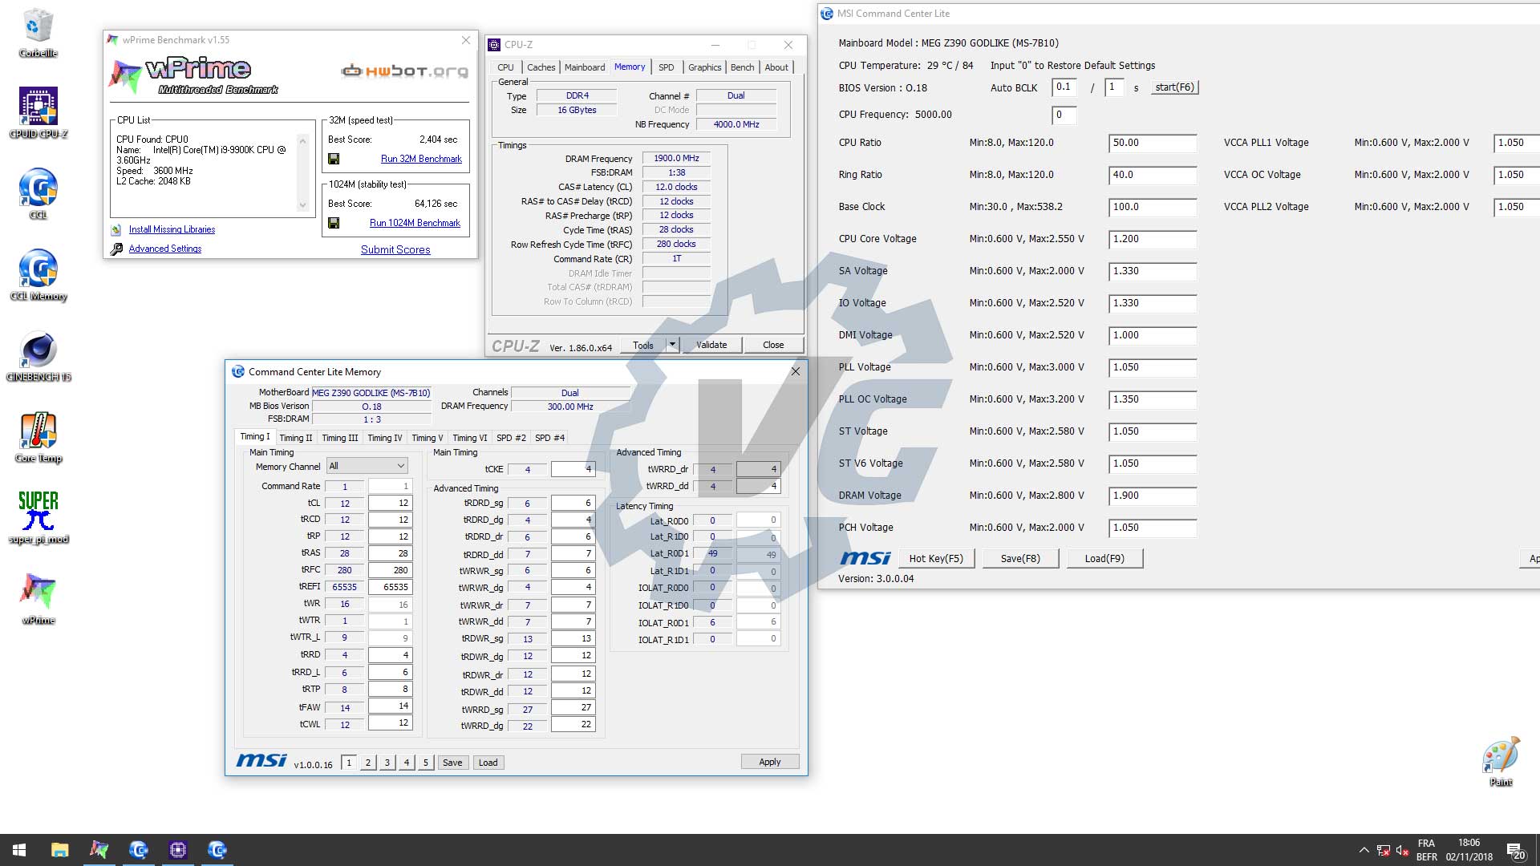Click the Install Missing Libraries icon

(116, 229)
